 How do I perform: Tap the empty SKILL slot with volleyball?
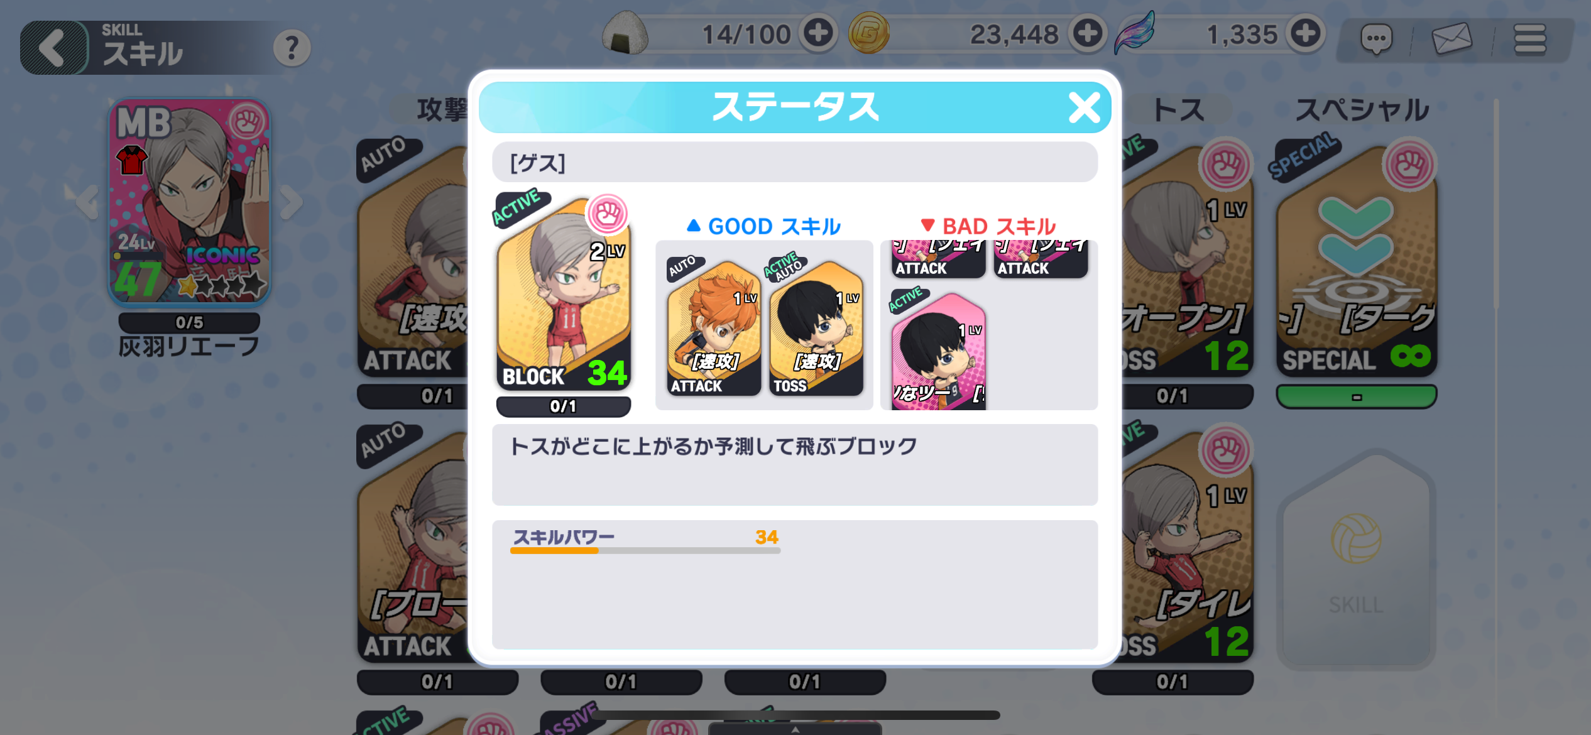pyautogui.click(x=1356, y=559)
